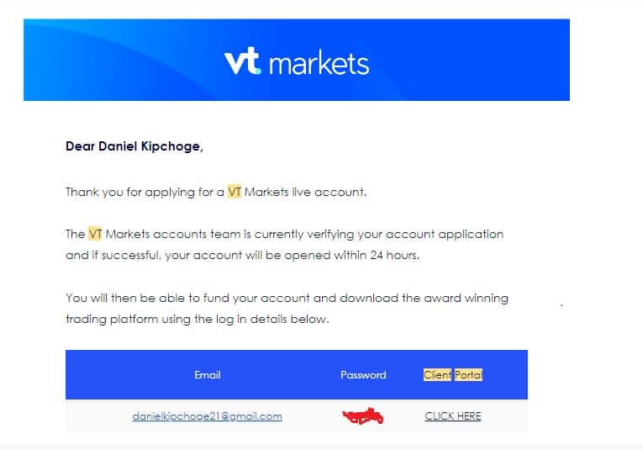The width and height of the screenshot is (643, 450).
Task: Open the CLICK HERE client portal link
Action: 453,416
